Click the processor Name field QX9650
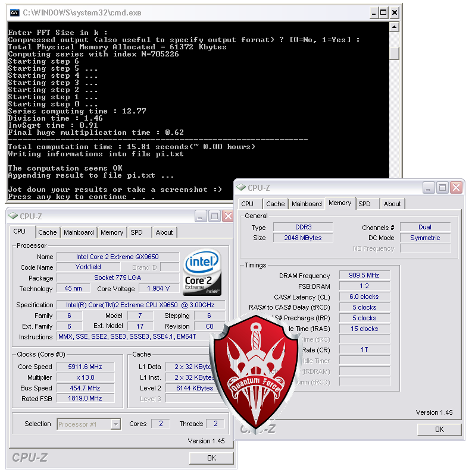The height and width of the screenshot is (473, 472). coord(117,257)
